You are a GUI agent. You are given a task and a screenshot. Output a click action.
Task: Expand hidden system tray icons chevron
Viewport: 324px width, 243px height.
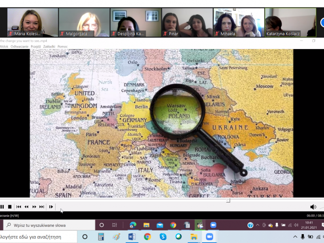295,237
